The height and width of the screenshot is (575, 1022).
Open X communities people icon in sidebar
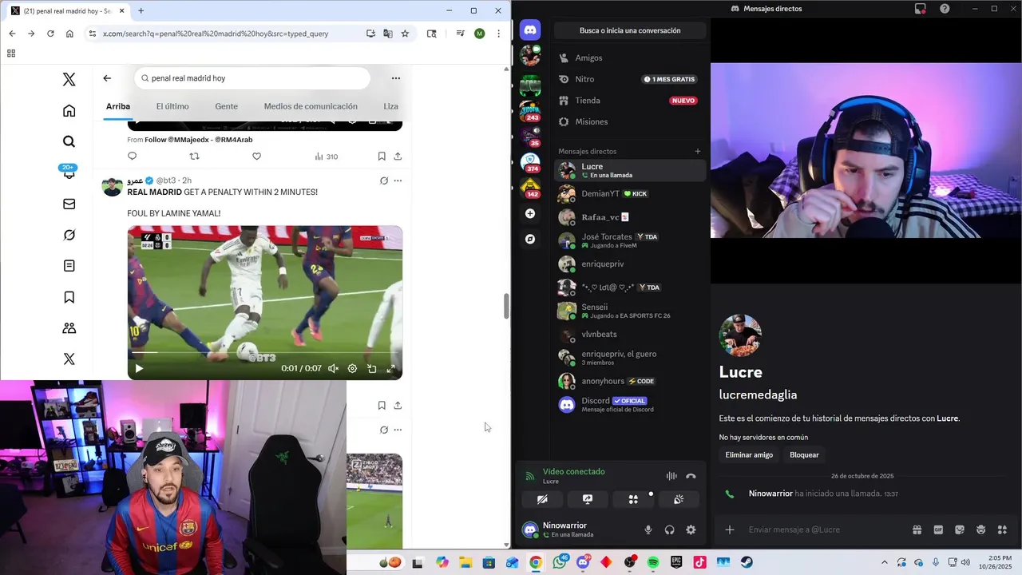69,328
